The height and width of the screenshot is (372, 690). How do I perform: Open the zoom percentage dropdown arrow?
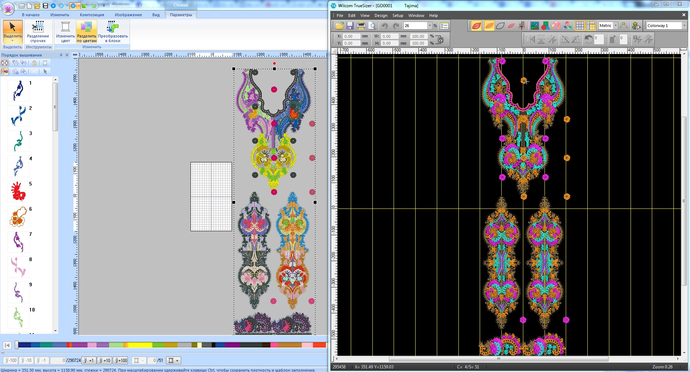click(429, 26)
